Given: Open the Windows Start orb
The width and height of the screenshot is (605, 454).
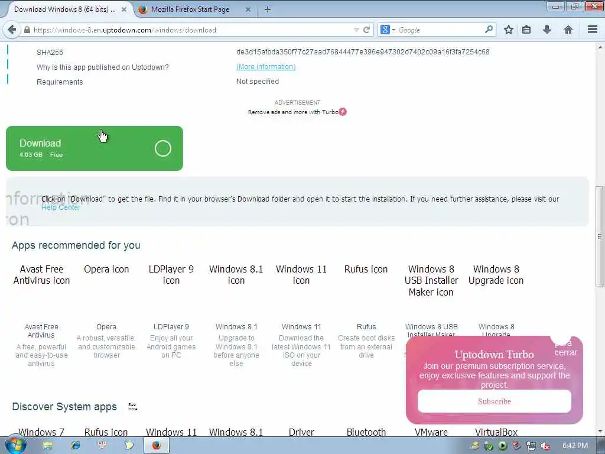Looking at the screenshot, I should (16, 445).
